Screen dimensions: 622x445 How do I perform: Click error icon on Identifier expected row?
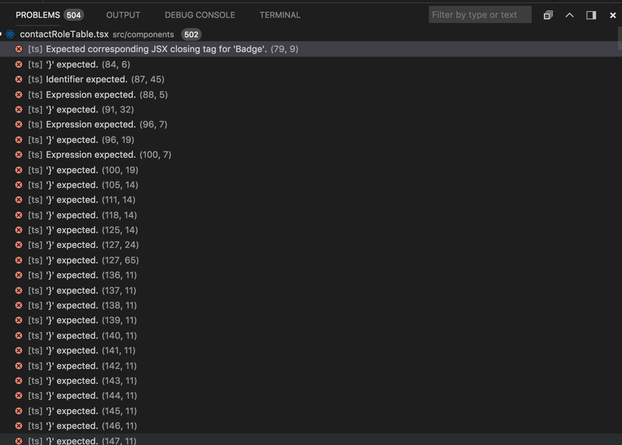[x=19, y=79]
